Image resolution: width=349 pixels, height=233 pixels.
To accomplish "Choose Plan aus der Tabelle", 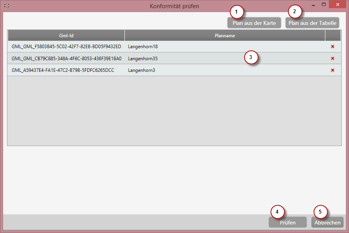I will coord(312,23).
